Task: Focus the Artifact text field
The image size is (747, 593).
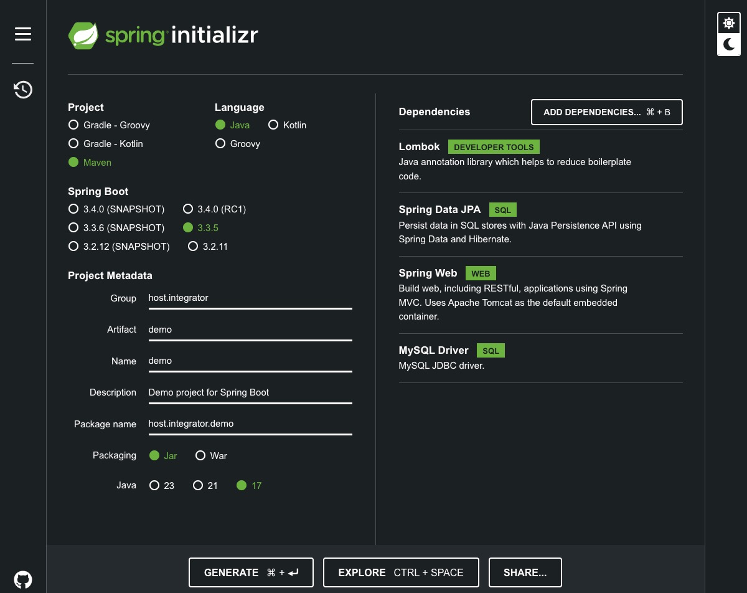Action: pos(250,330)
